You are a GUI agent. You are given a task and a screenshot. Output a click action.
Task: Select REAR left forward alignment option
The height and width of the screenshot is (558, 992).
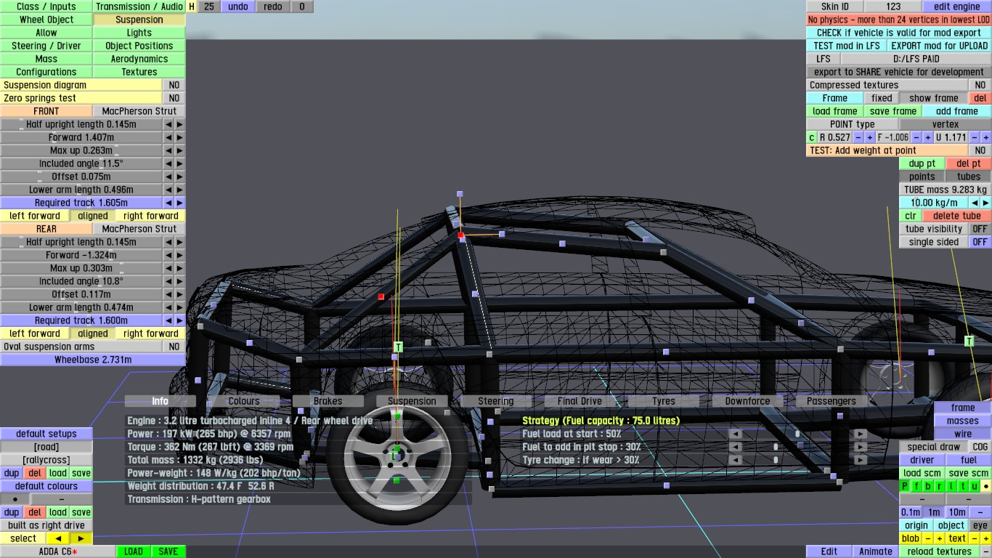point(35,333)
